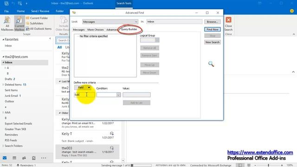Open the Calendar view icon
Image resolution: width=297 pixels, height=167 pixels.
click(x=14, y=158)
